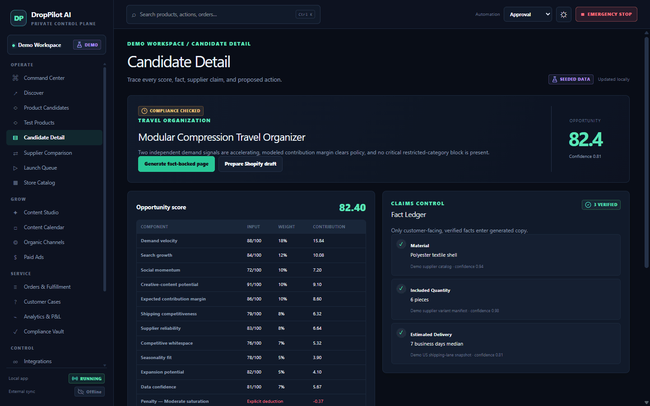Click the Competitive whitespace row label
The width and height of the screenshot is (650, 406).
click(x=167, y=343)
